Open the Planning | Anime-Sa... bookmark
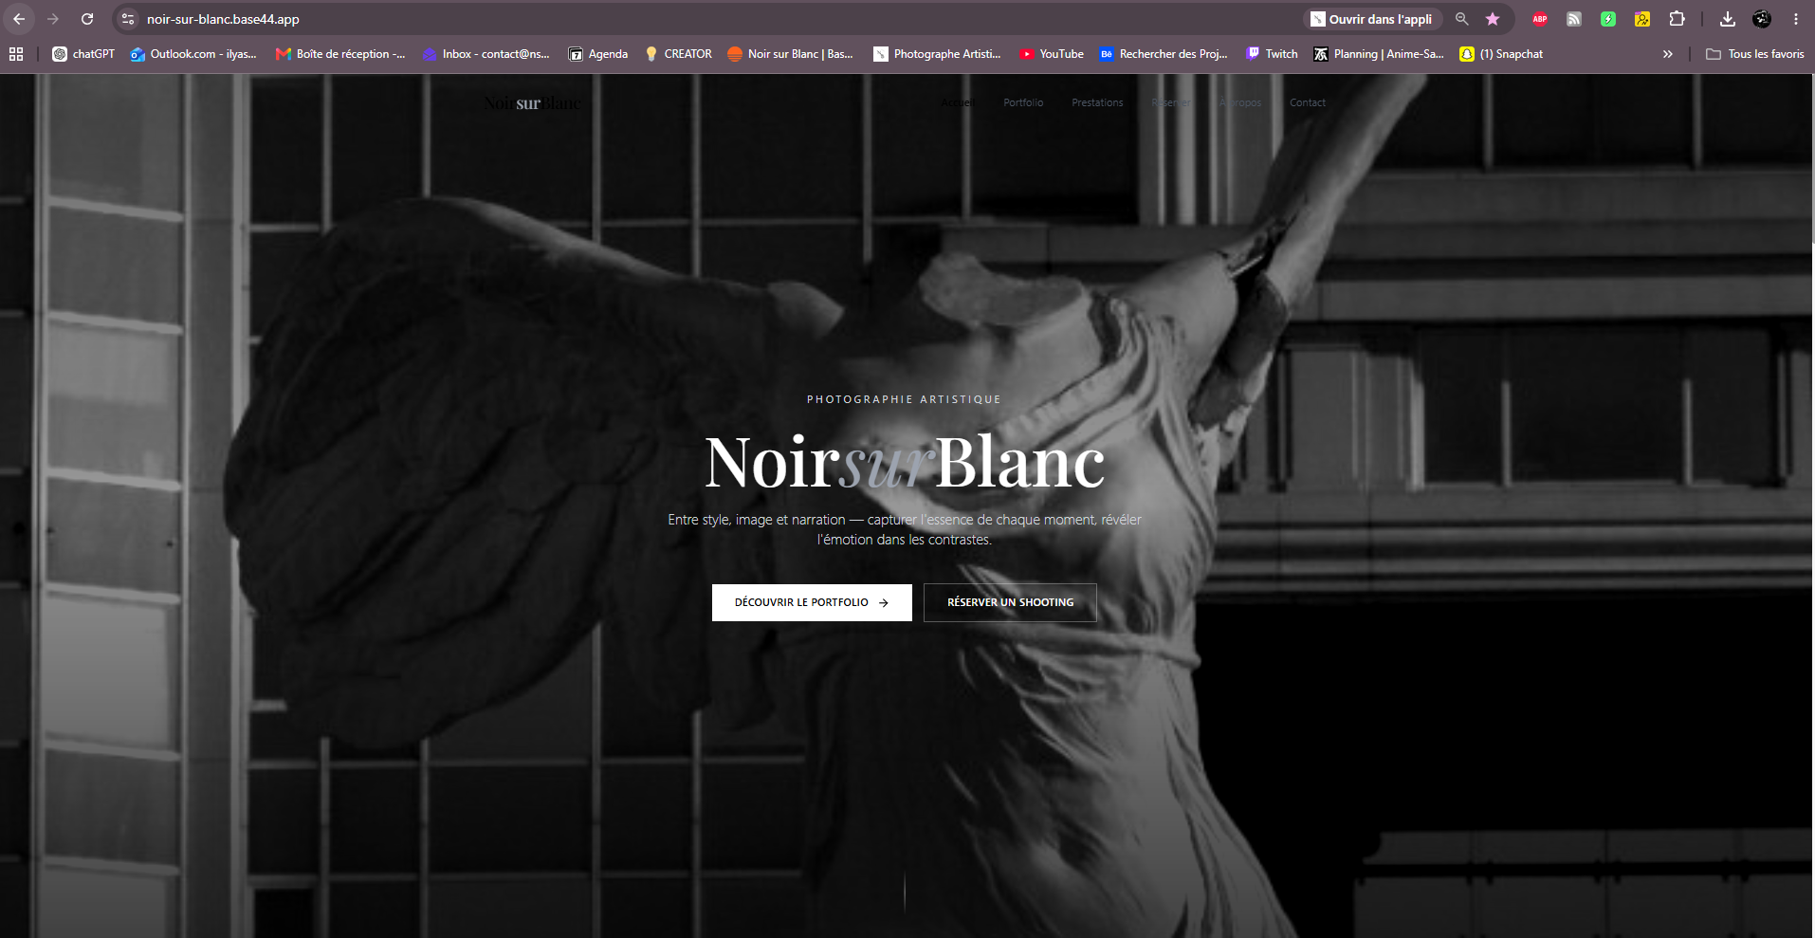Screen dimensions: 1815x938 tap(1379, 54)
